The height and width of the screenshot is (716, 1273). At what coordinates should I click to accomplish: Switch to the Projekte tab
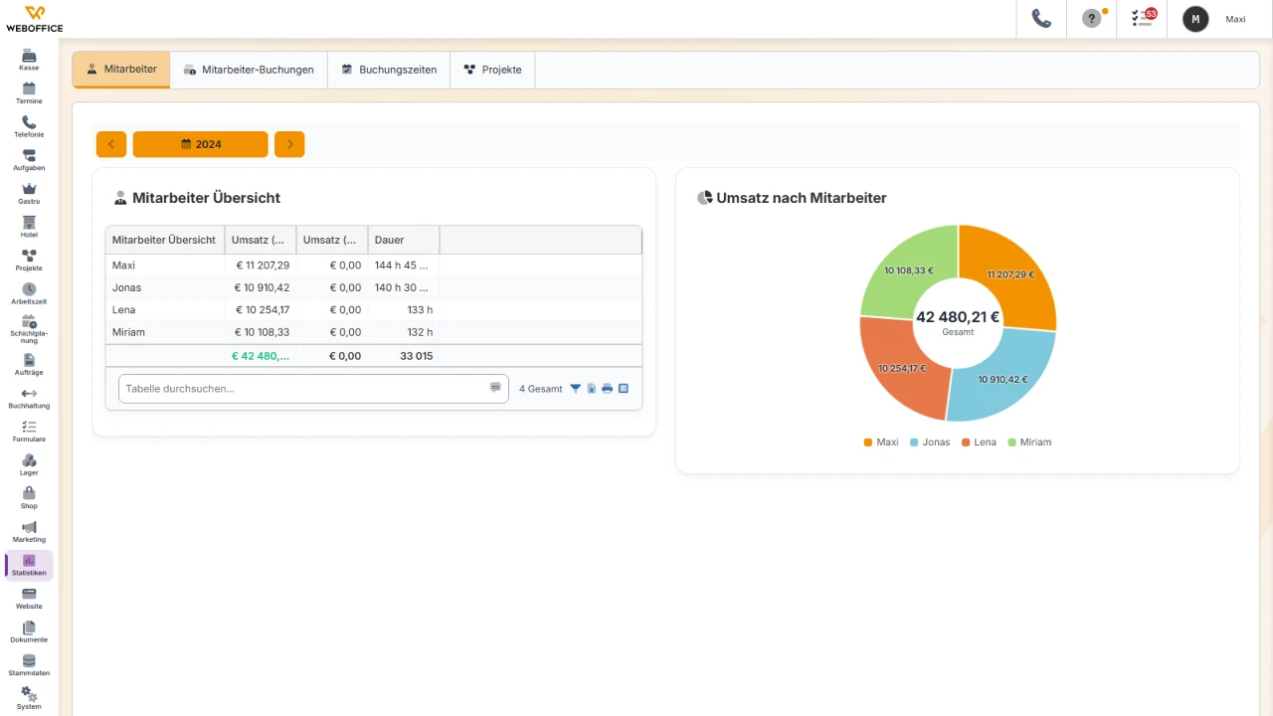[492, 70]
